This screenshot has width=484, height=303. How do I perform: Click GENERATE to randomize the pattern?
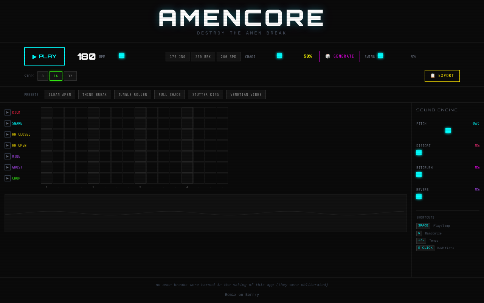pyautogui.click(x=340, y=56)
